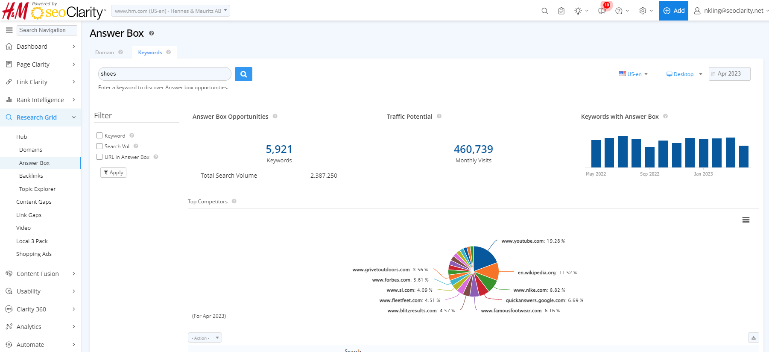This screenshot has width=769, height=352.
Task: Open the clipboard tasks icon in header
Action: click(x=561, y=11)
